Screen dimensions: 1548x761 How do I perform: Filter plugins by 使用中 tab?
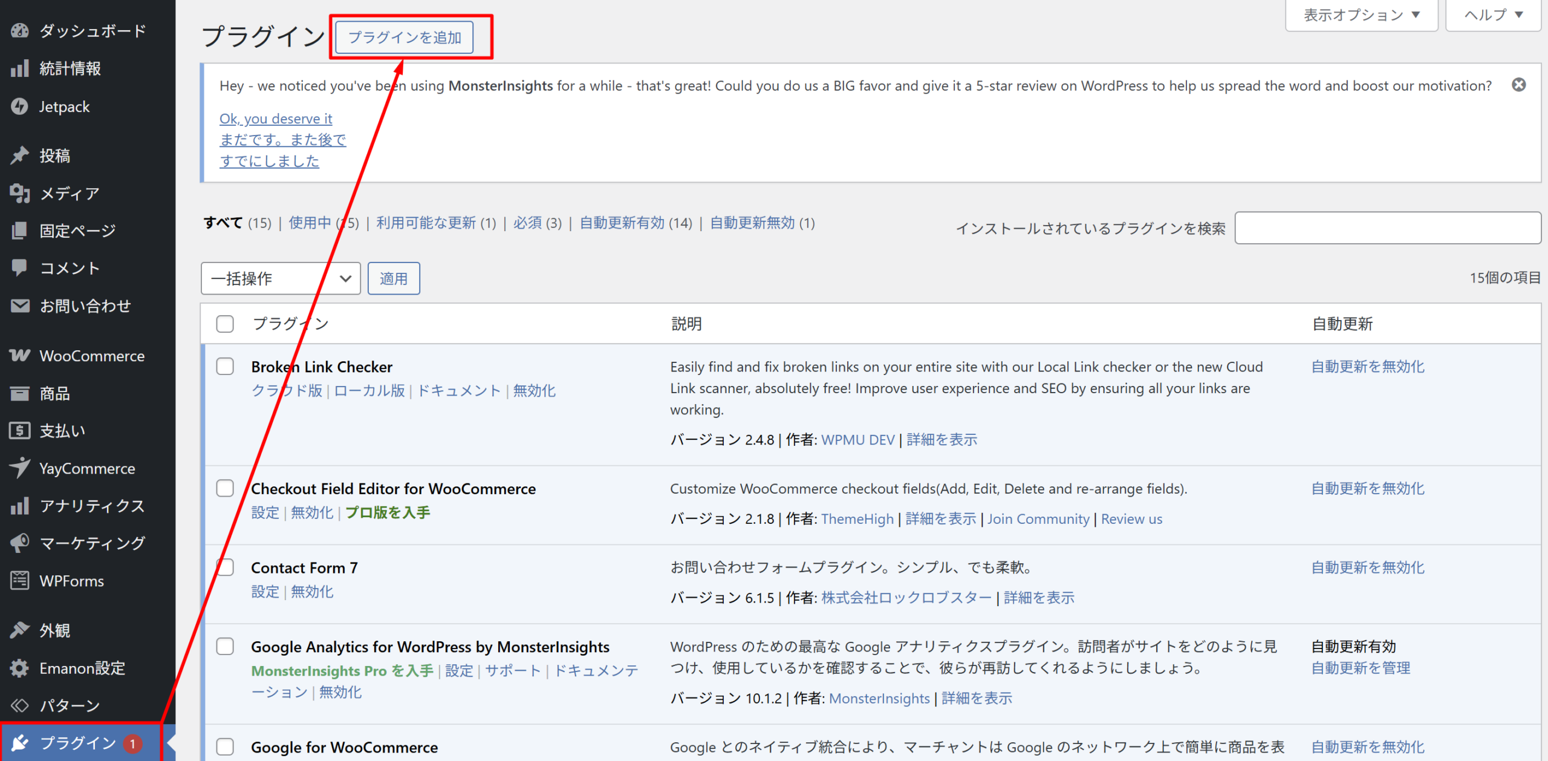point(310,223)
